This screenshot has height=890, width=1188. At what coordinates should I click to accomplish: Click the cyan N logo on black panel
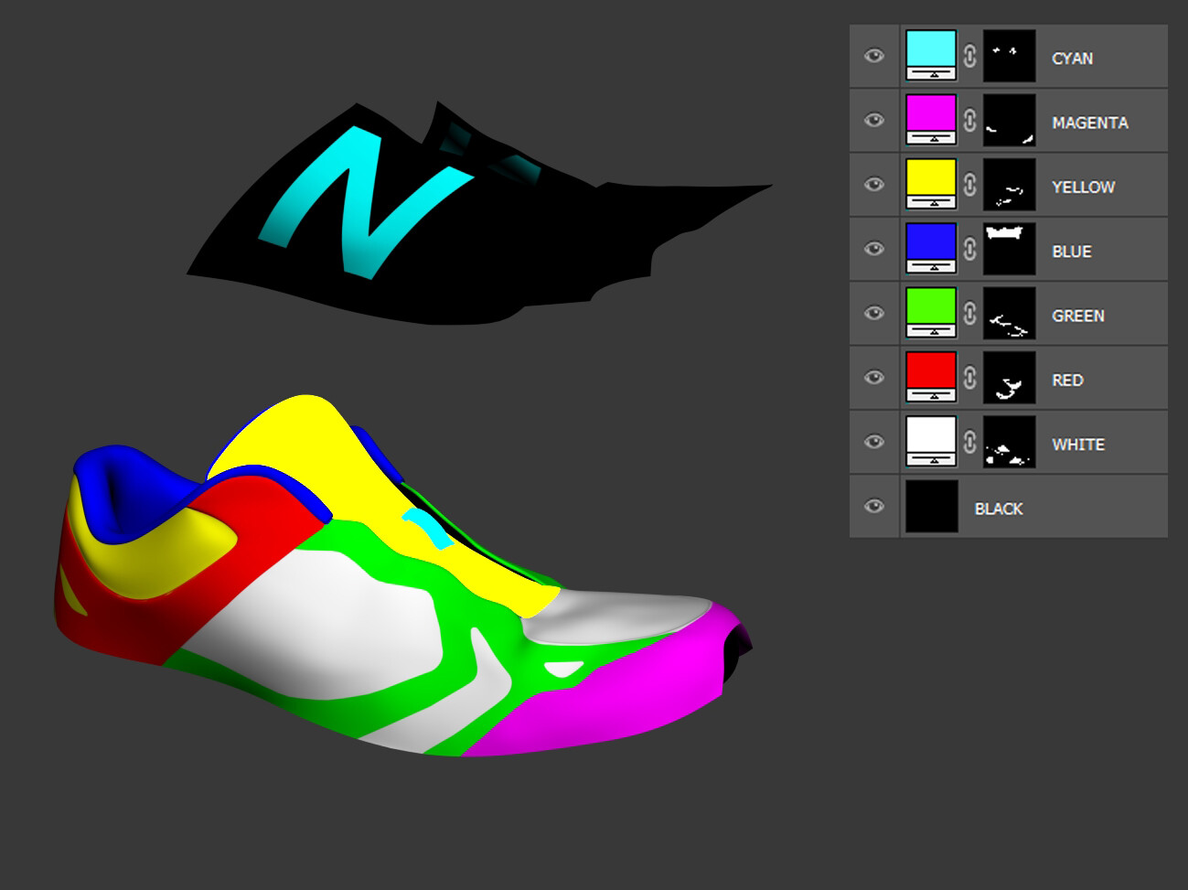click(364, 203)
